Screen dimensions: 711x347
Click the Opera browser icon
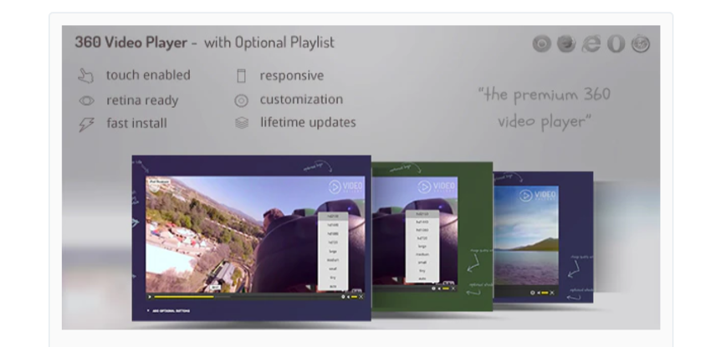616,44
